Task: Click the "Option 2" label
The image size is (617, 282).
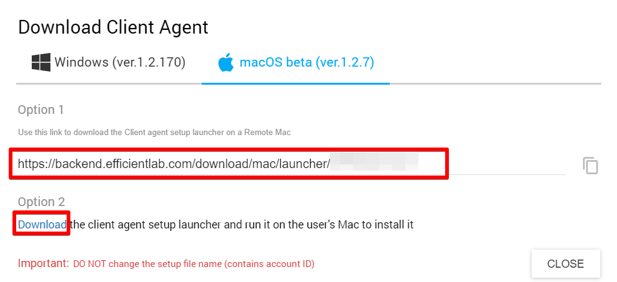Action: (41, 202)
